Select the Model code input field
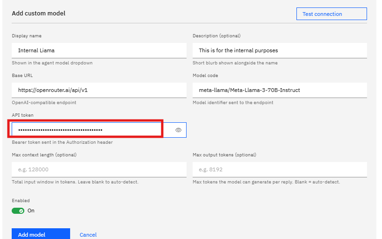Viewport: 382px width, 239px height. [280, 90]
